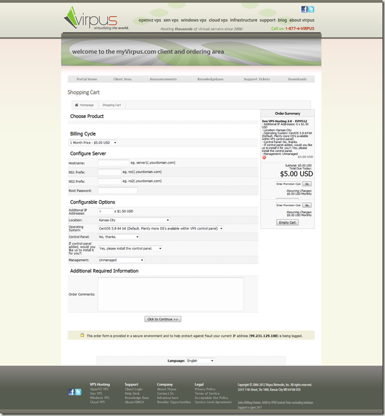Open OpenVZ VPS footer link
Screen dimensions: 385x416
pos(99,389)
